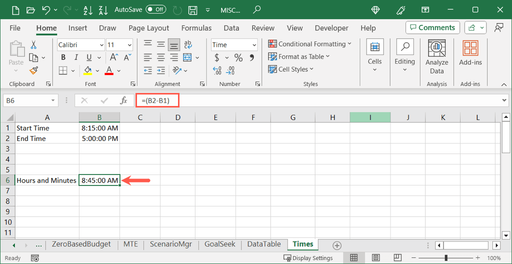Open the font name dropdown showing Calibri

pos(101,45)
